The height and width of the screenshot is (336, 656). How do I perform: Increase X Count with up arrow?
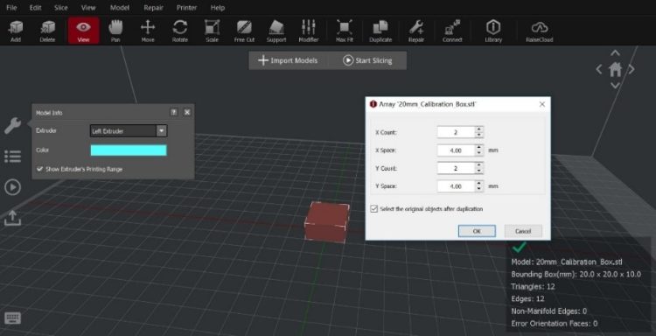479,129
